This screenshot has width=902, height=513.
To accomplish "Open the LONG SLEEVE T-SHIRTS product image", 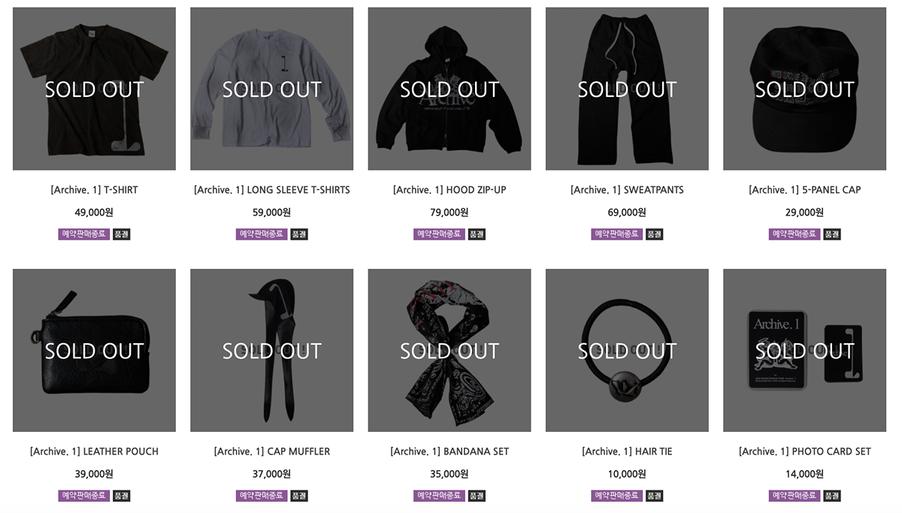I will click(271, 89).
